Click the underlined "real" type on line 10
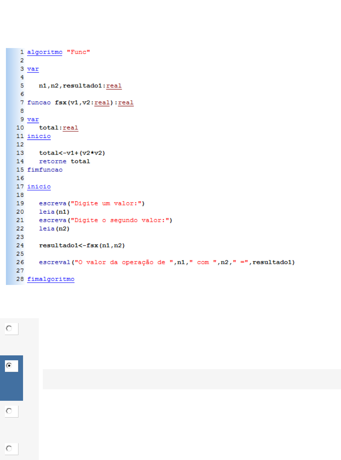This screenshot has height=460, width=341. [x=70, y=128]
